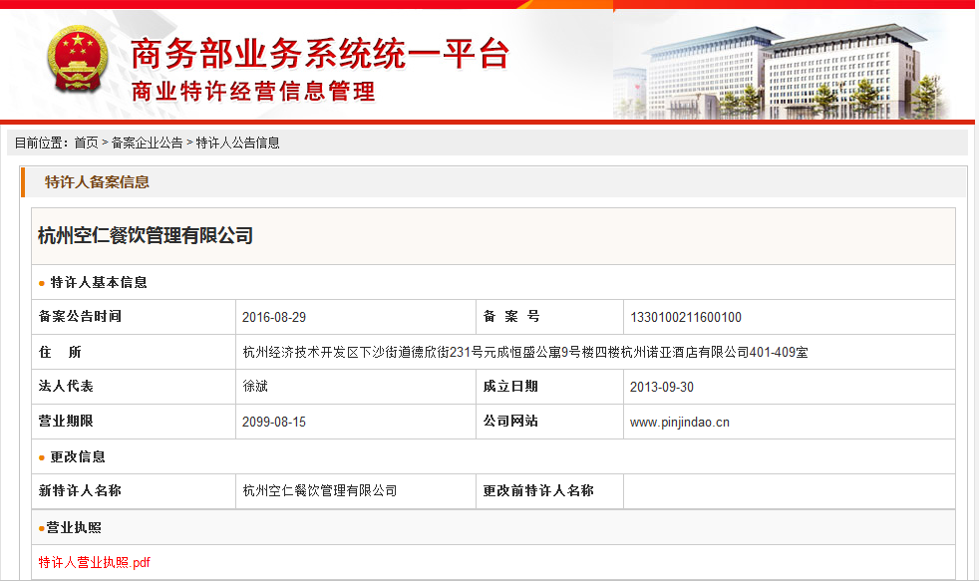Click the 新特许人名称 label
The width and height of the screenshot is (979, 582).
(80, 491)
